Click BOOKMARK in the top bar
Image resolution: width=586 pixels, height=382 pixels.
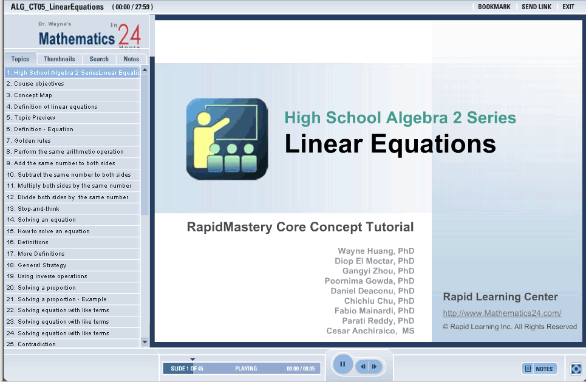tap(494, 7)
